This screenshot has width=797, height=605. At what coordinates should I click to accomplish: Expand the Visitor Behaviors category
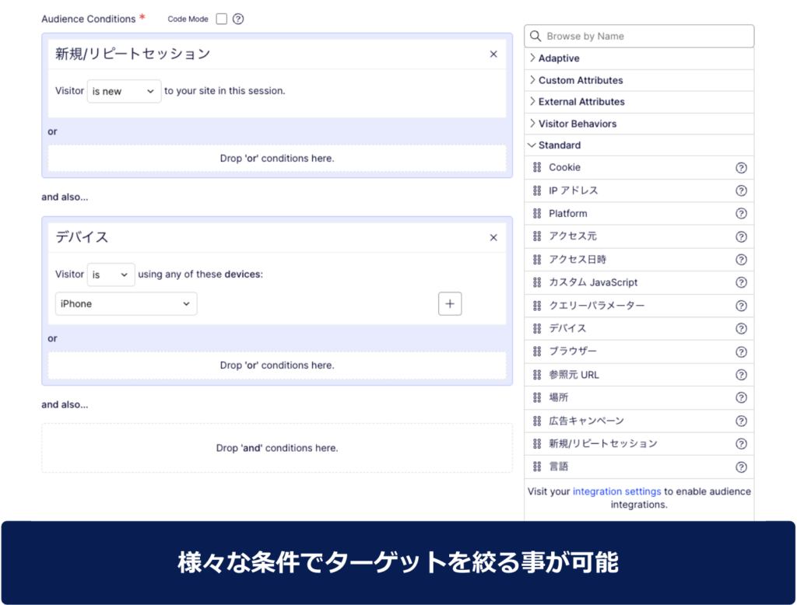tap(577, 124)
